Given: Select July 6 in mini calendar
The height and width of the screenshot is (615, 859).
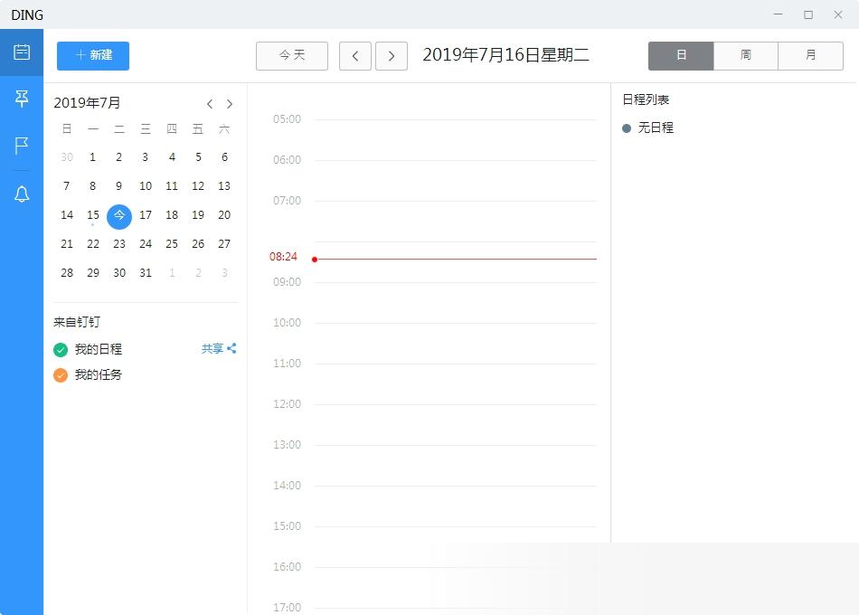Looking at the screenshot, I should [224, 157].
